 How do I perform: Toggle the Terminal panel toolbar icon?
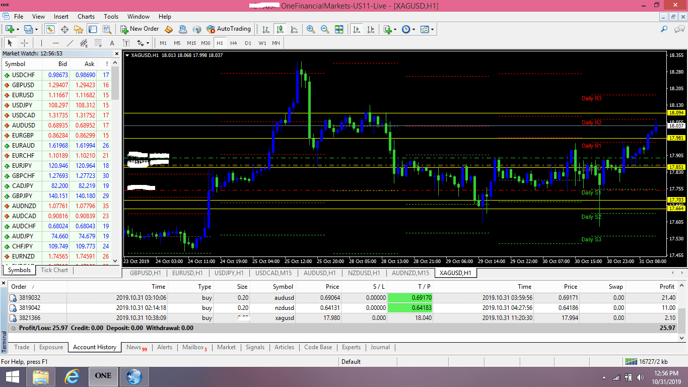[x=93, y=29]
